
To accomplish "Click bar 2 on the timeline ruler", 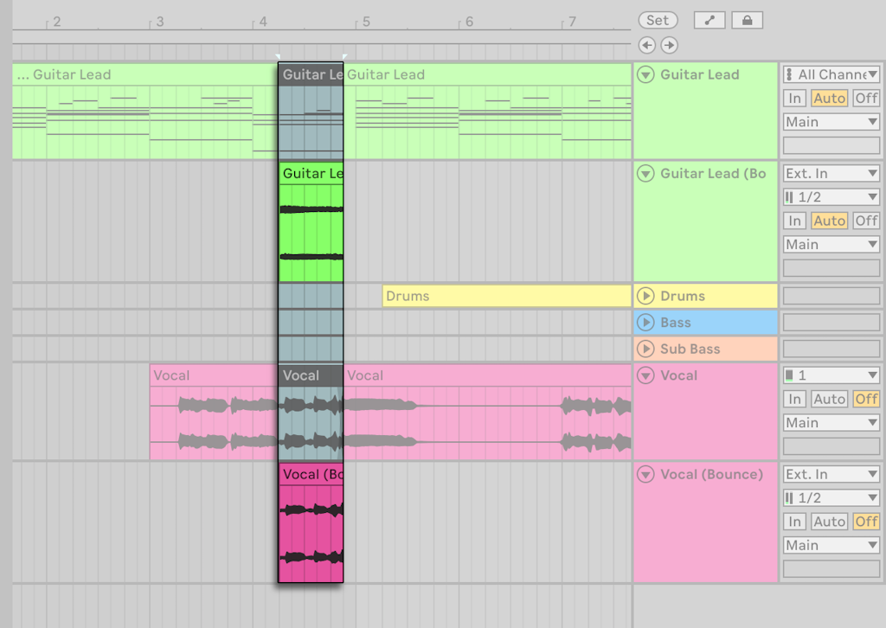I will [56, 22].
